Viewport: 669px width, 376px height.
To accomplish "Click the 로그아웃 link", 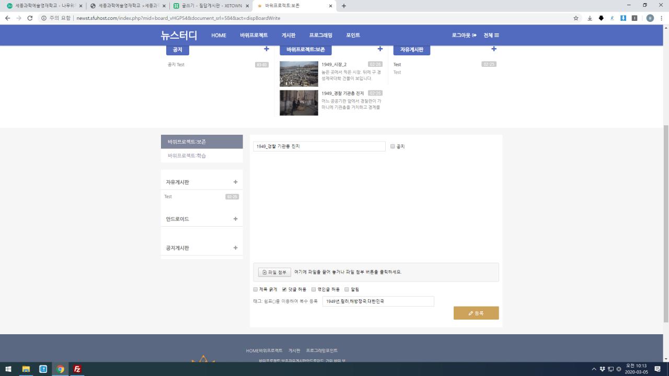I will click(x=464, y=35).
